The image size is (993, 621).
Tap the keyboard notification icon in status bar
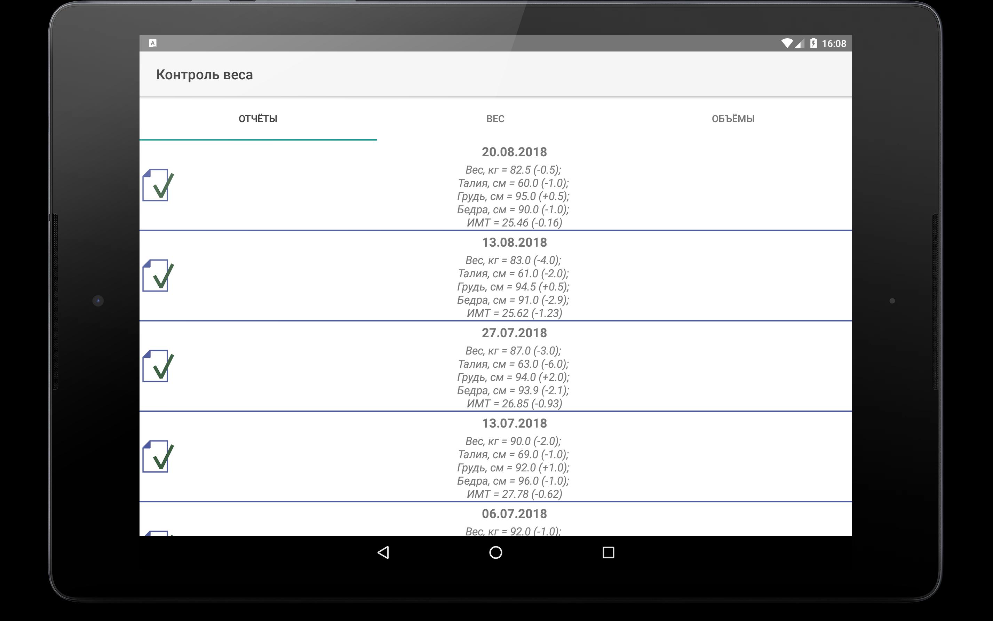[x=153, y=43]
